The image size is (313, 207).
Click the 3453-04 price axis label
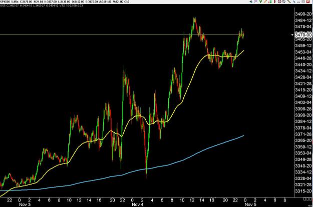coord(303,52)
